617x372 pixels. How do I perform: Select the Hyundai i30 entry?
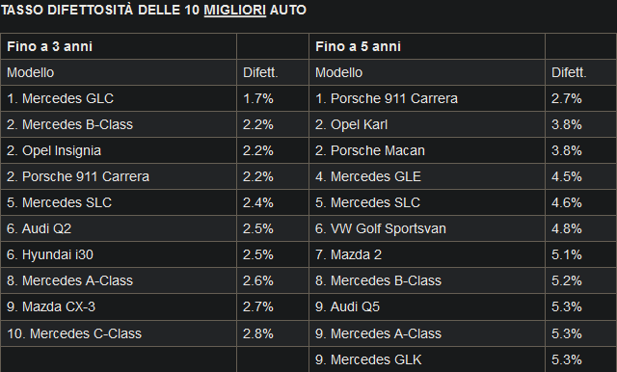pyautogui.click(x=119, y=254)
